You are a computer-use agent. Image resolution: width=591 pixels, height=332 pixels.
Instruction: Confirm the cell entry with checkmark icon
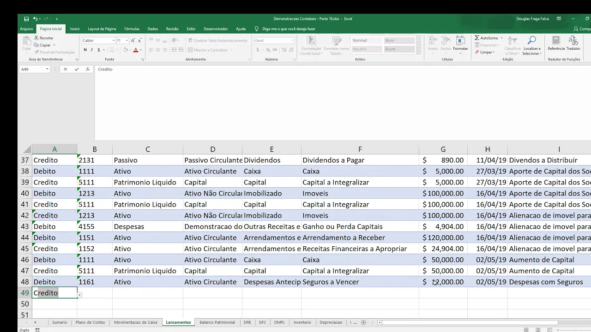[77, 69]
